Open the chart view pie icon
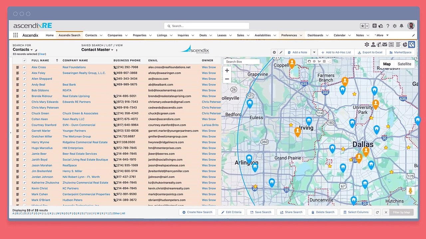Viewport: 426px width, 239px height. point(405,44)
